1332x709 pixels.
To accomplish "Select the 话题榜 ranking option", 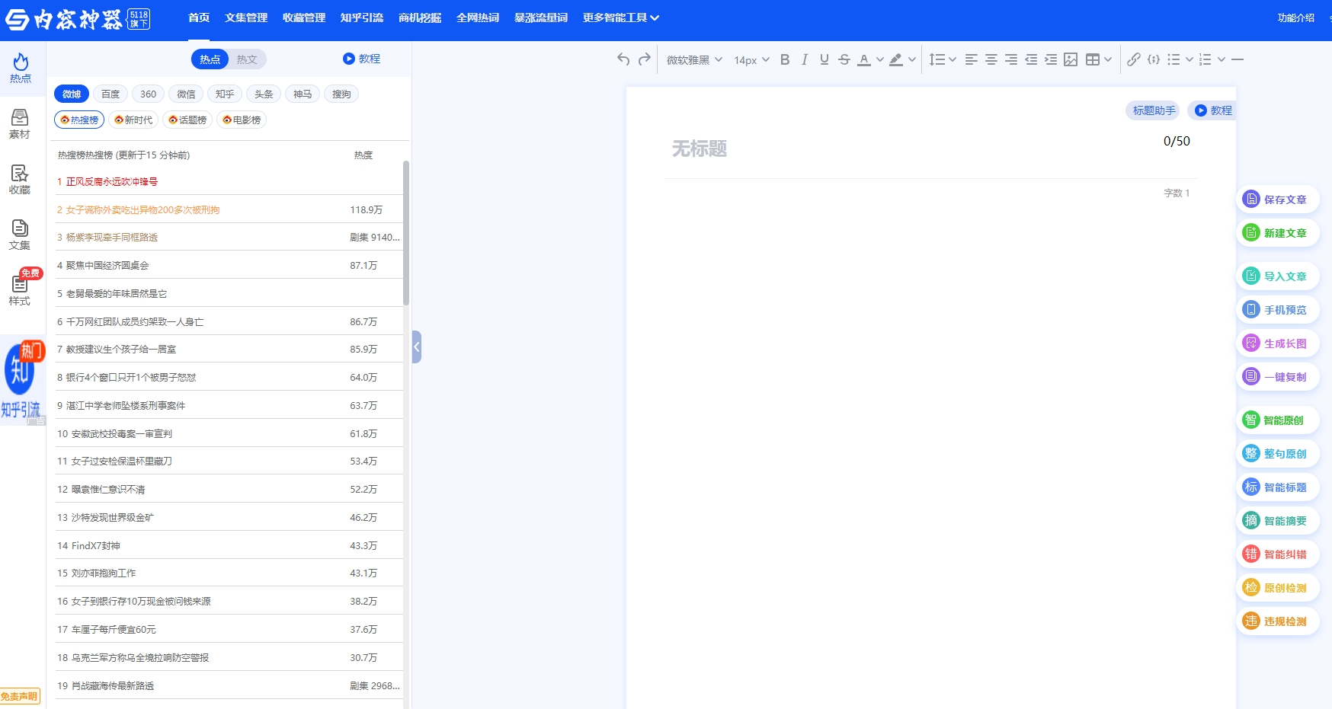I will click(x=187, y=120).
